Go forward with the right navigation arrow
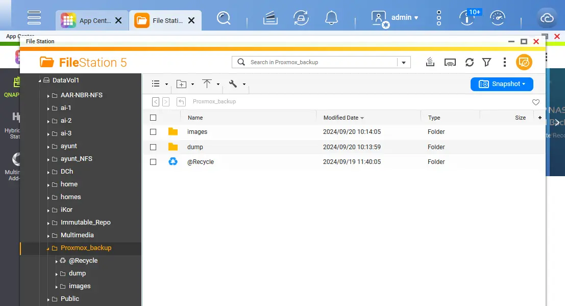Screen dimensions: 565x306 point(166,102)
